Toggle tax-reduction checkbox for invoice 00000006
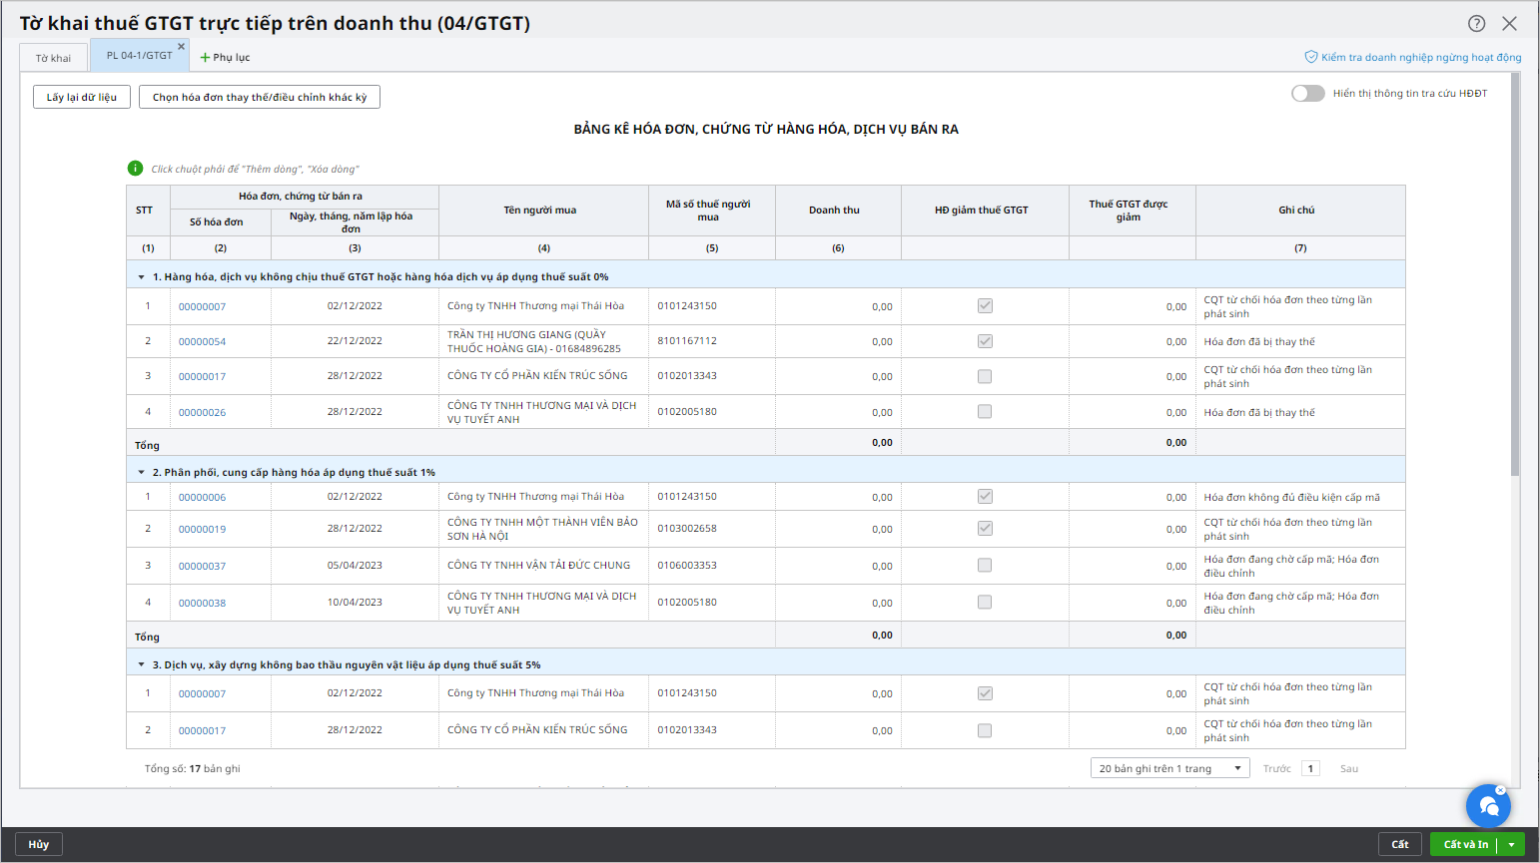 [985, 496]
